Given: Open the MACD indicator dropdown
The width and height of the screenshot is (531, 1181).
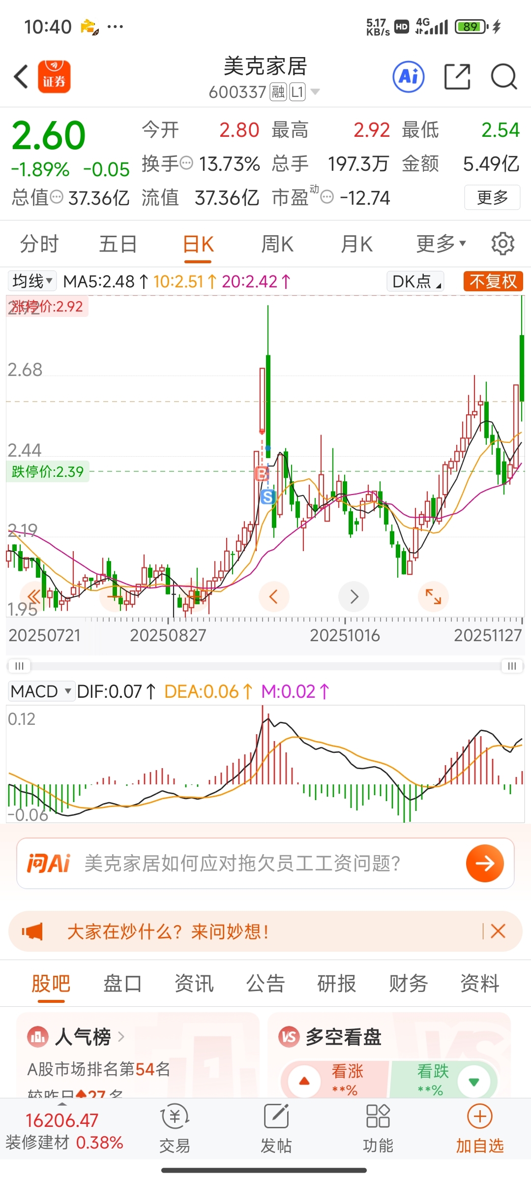Looking at the screenshot, I should (41, 691).
